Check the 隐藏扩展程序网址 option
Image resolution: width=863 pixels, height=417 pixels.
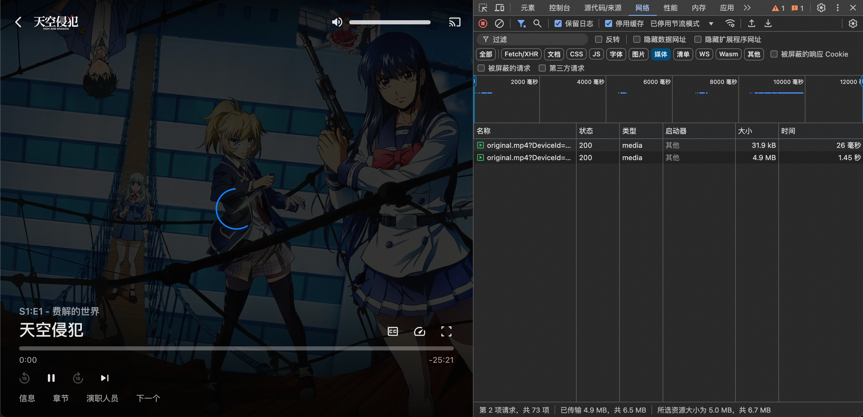[x=698, y=40]
